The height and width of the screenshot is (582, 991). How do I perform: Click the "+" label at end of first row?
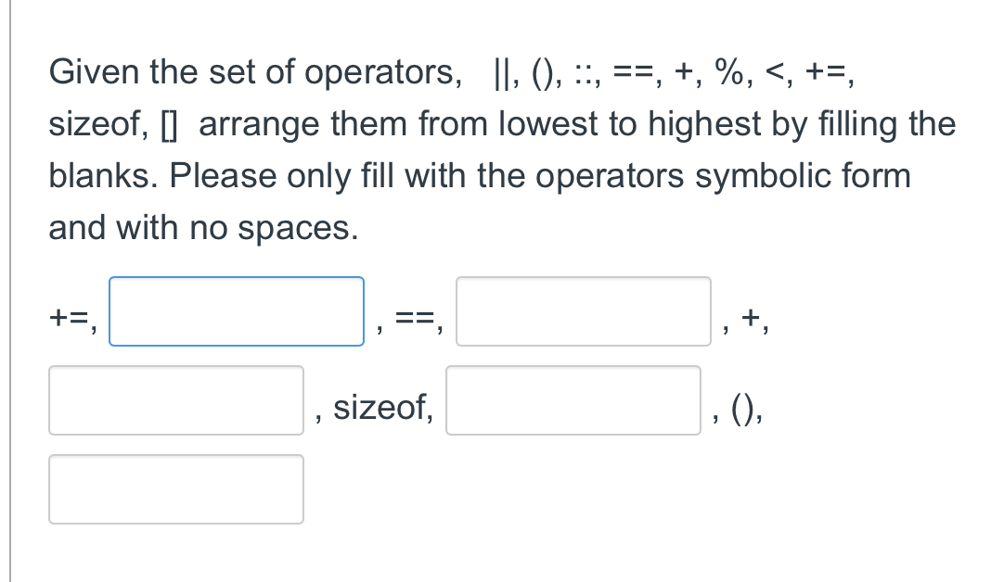(750, 320)
